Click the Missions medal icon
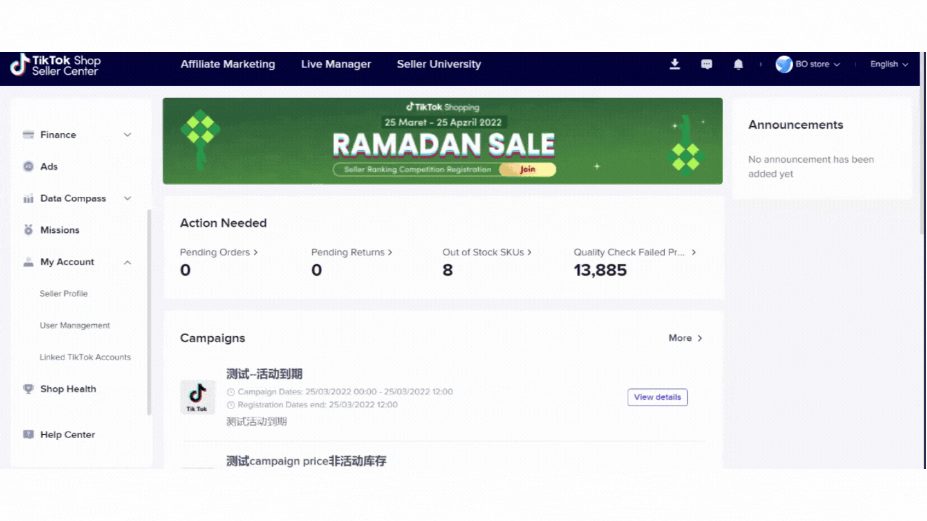 [28, 230]
